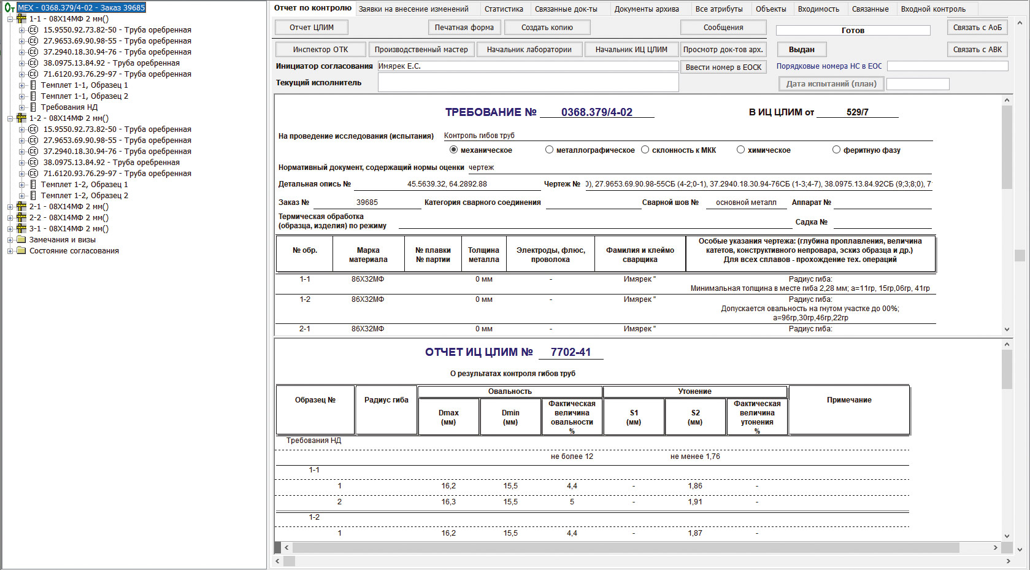
Task: Select the металлографическое radio button
Action: [549, 150]
